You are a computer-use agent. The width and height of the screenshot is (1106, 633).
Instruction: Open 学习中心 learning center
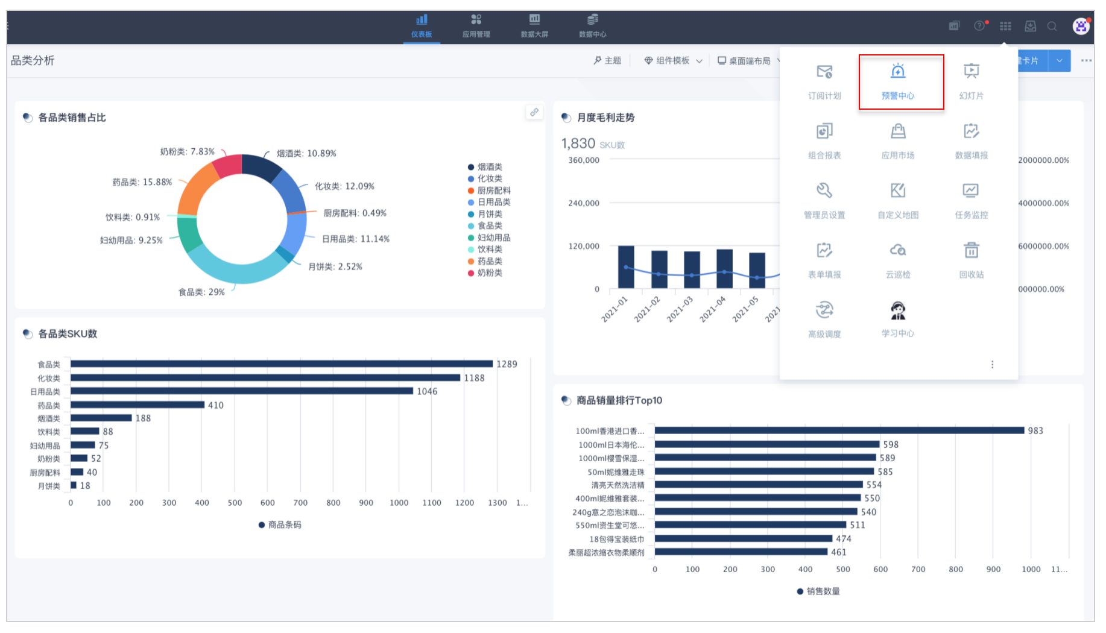[x=897, y=320]
